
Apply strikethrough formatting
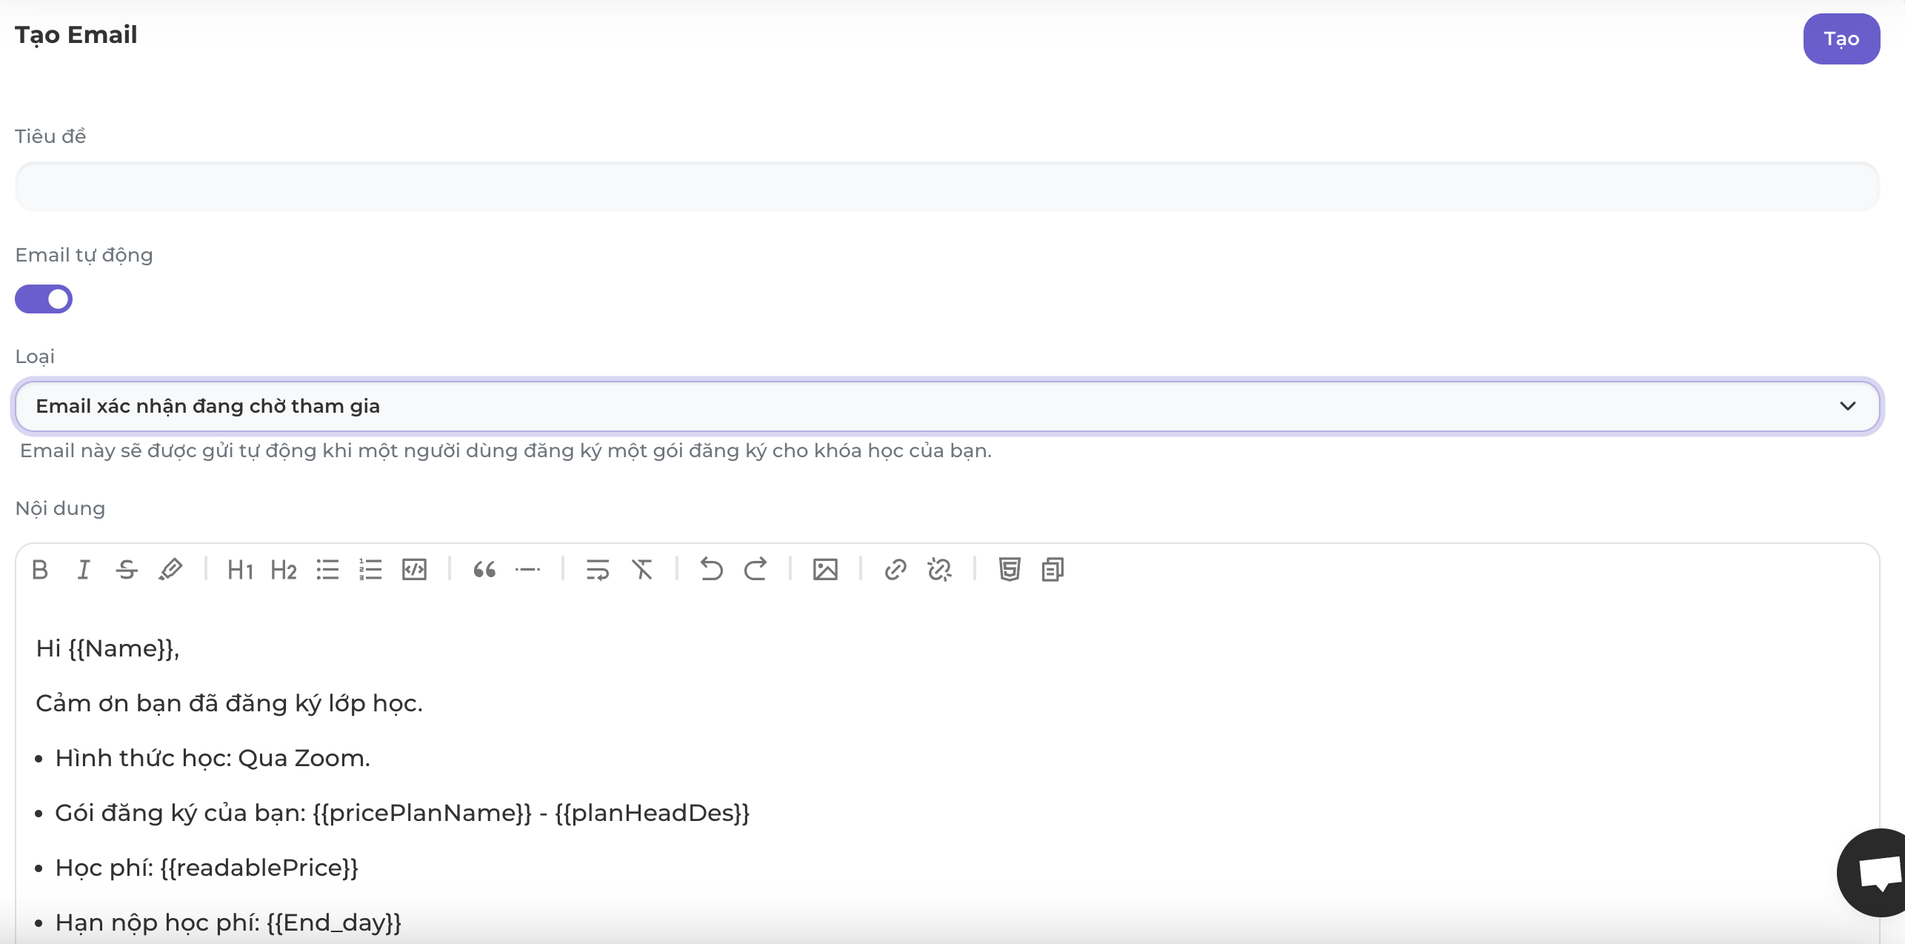point(127,570)
